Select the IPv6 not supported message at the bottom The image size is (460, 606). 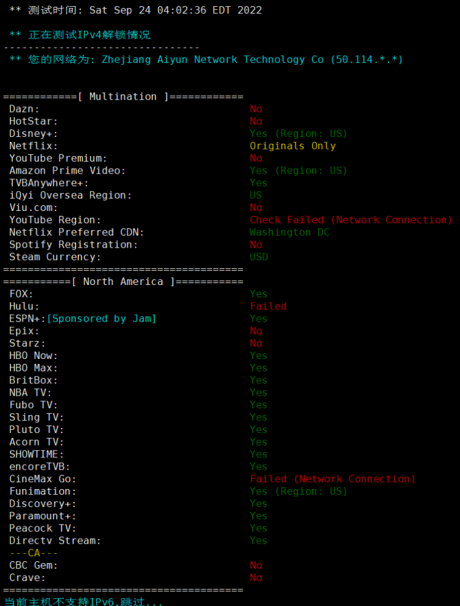click(83, 602)
